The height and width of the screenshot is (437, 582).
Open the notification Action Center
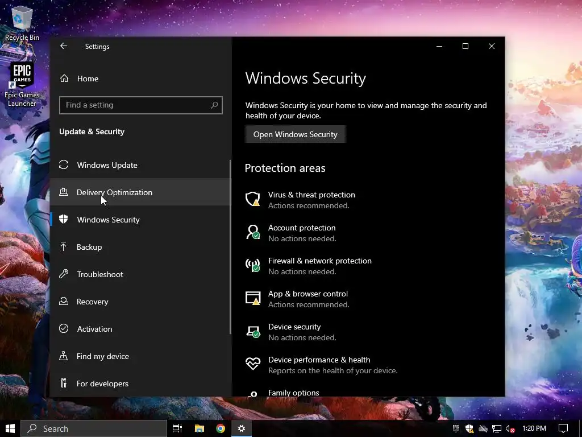click(563, 428)
